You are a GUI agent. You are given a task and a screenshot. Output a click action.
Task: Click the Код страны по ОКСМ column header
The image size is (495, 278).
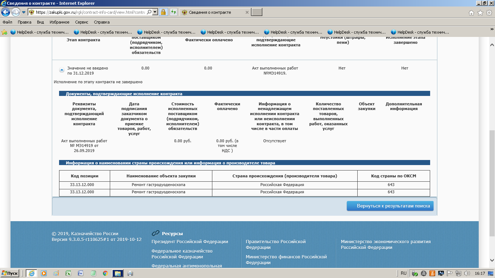[x=394, y=176]
